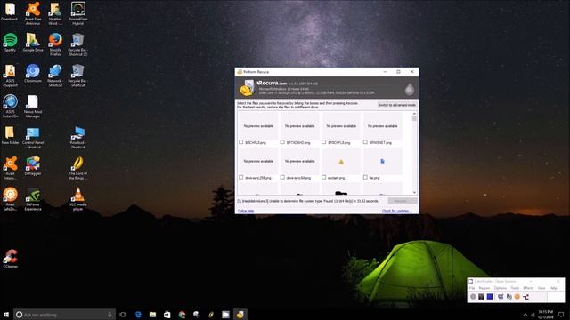Click Check for updates link
Screen dimensions: 570x320
click(396, 211)
